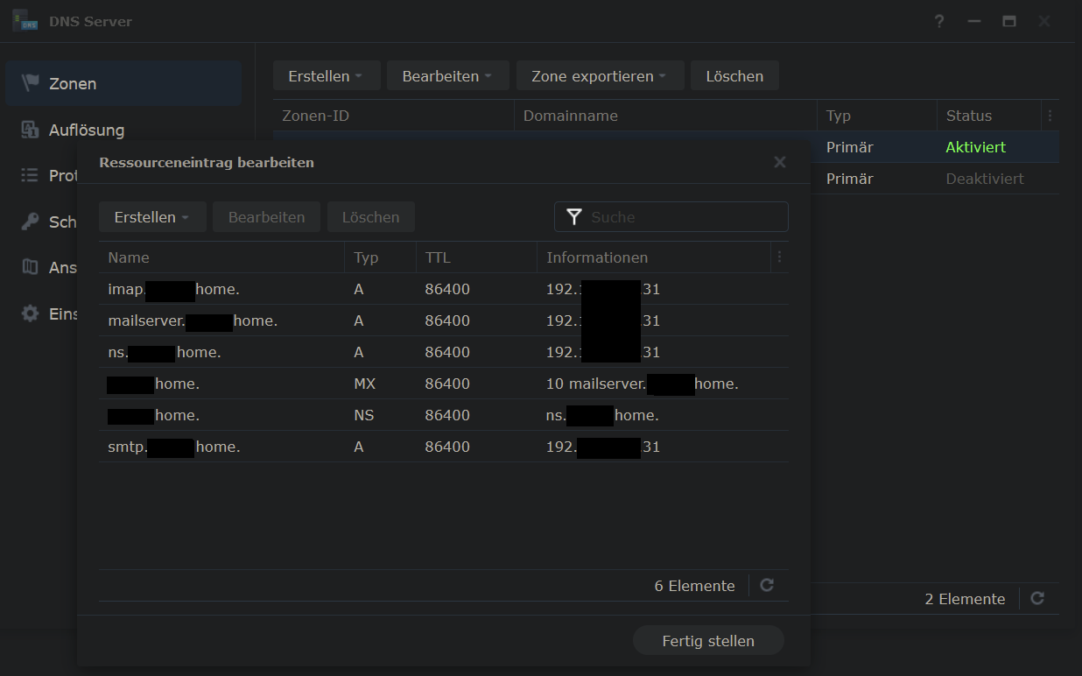
Task: Click the DNS Server app icon
Action: pyautogui.click(x=25, y=21)
